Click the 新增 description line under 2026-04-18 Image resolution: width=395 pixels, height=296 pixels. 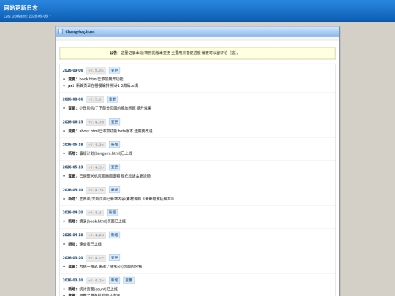pos(85,244)
